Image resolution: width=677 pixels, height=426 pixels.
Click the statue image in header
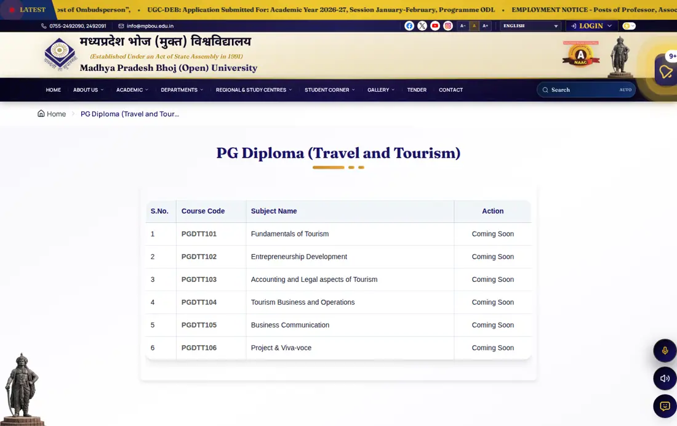[620, 56]
